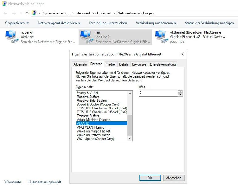Viewport: 238px width, 185px height.
Task: Open the recent locations dropdown arrow
Action: [21, 13]
